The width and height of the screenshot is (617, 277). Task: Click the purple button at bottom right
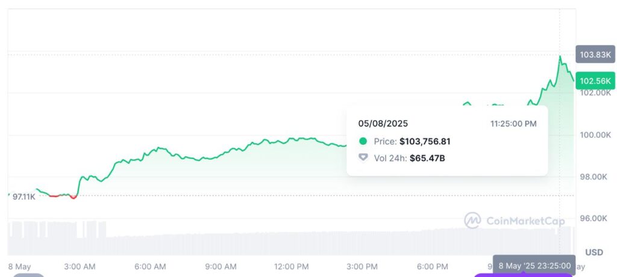point(522,275)
